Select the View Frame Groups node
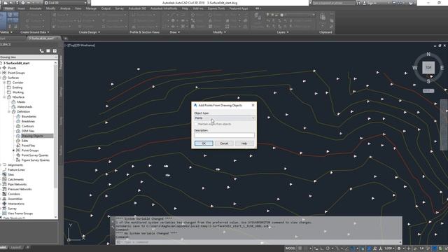 20,213
